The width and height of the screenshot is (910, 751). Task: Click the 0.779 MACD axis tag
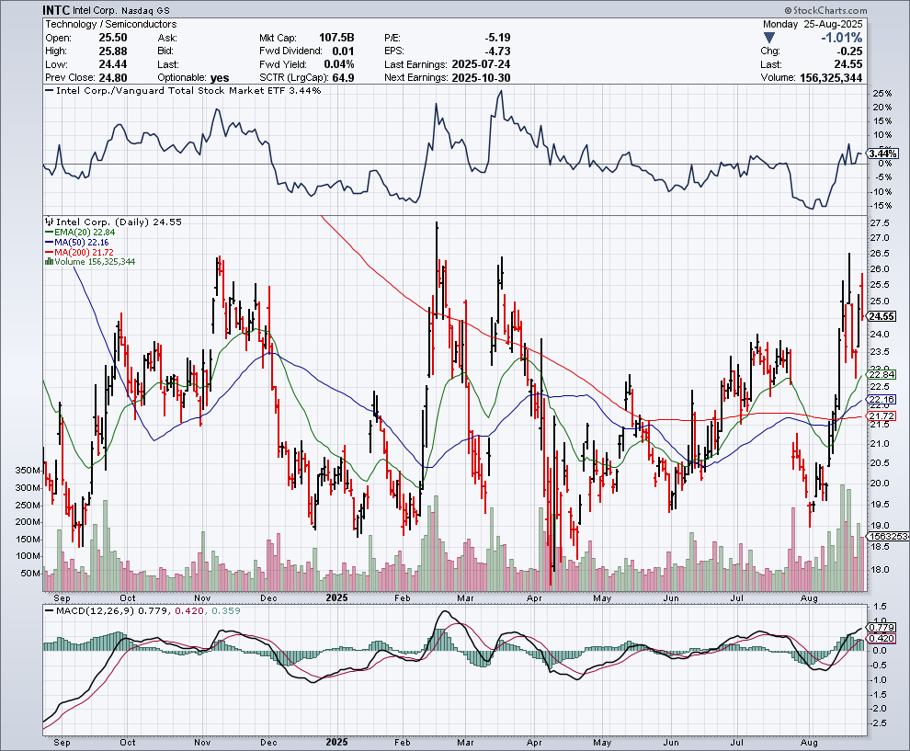point(882,628)
